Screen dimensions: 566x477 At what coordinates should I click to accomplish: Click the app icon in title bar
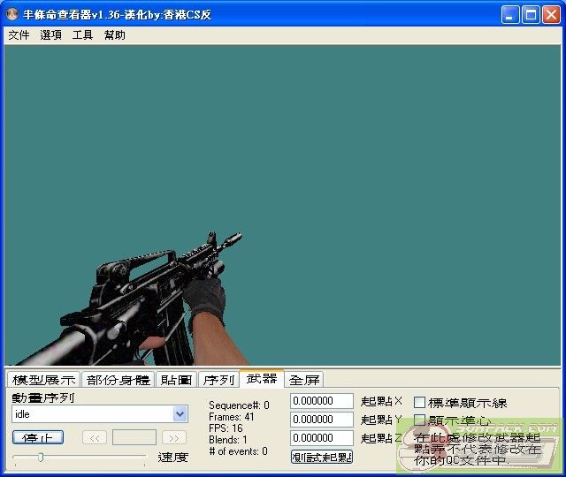click(12, 14)
